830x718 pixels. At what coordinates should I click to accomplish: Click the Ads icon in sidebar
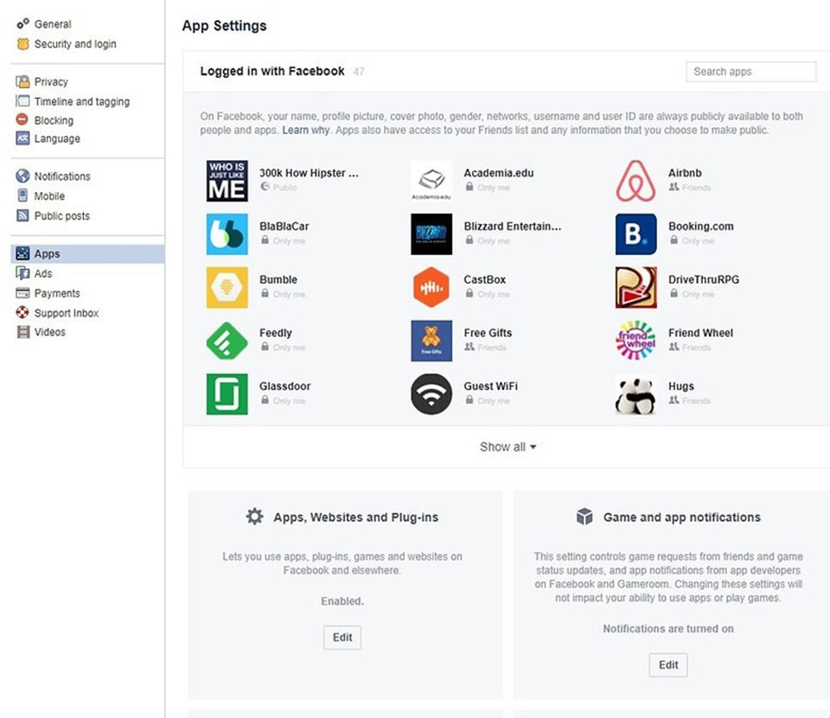coord(22,273)
